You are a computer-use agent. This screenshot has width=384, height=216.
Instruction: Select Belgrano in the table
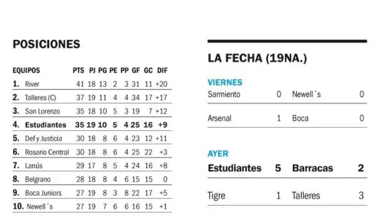(x=38, y=179)
